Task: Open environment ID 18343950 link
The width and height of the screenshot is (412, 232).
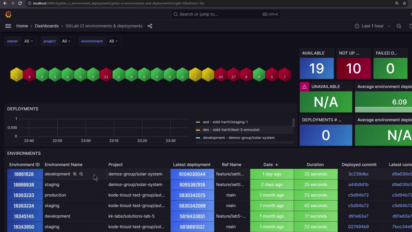Action: pyautogui.click(x=23, y=227)
